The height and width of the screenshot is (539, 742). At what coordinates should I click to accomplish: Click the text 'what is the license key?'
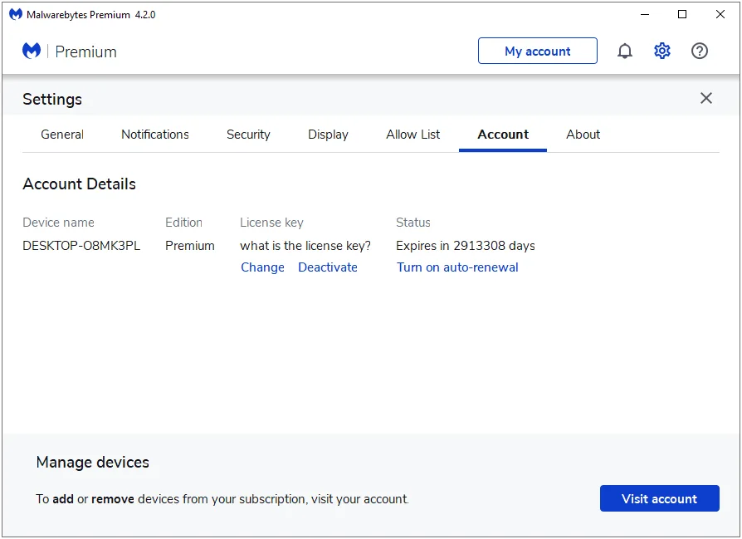tap(305, 246)
